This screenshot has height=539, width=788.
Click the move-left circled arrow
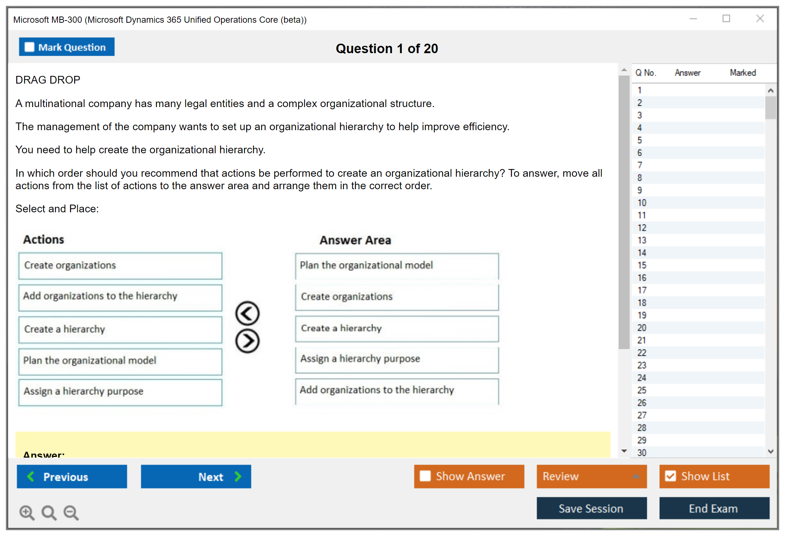[x=247, y=313]
